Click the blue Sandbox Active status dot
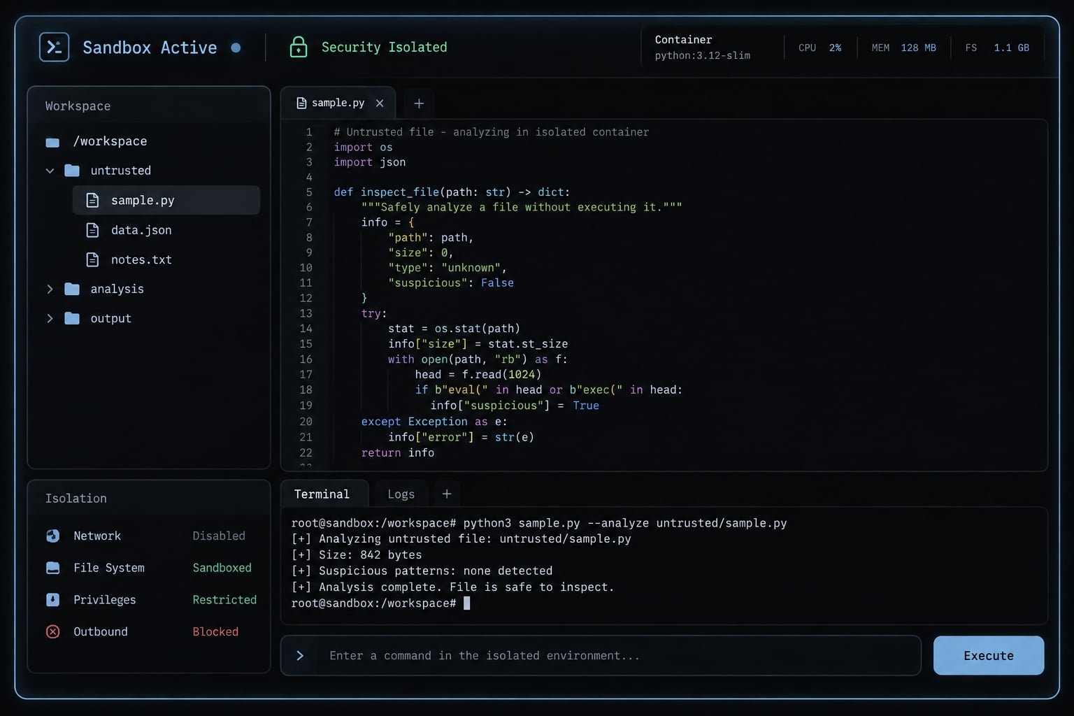Screen dimensions: 1074x716 (236, 48)
